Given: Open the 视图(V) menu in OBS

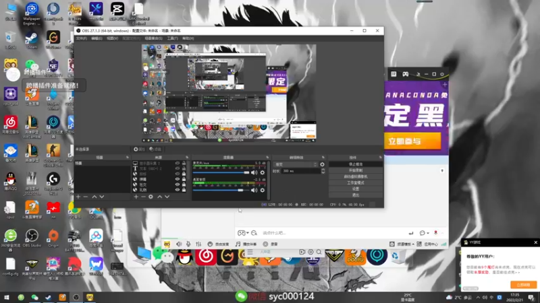Looking at the screenshot, I should (x=112, y=38).
